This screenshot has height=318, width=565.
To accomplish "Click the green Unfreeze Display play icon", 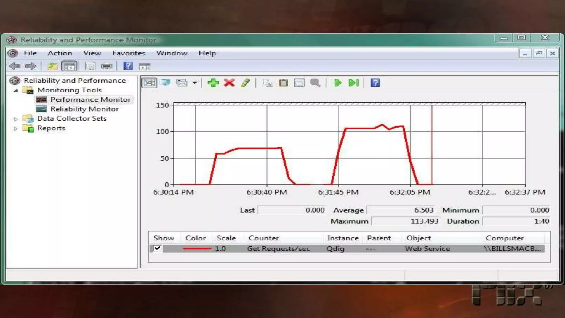I will pyautogui.click(x=338, y=83).
